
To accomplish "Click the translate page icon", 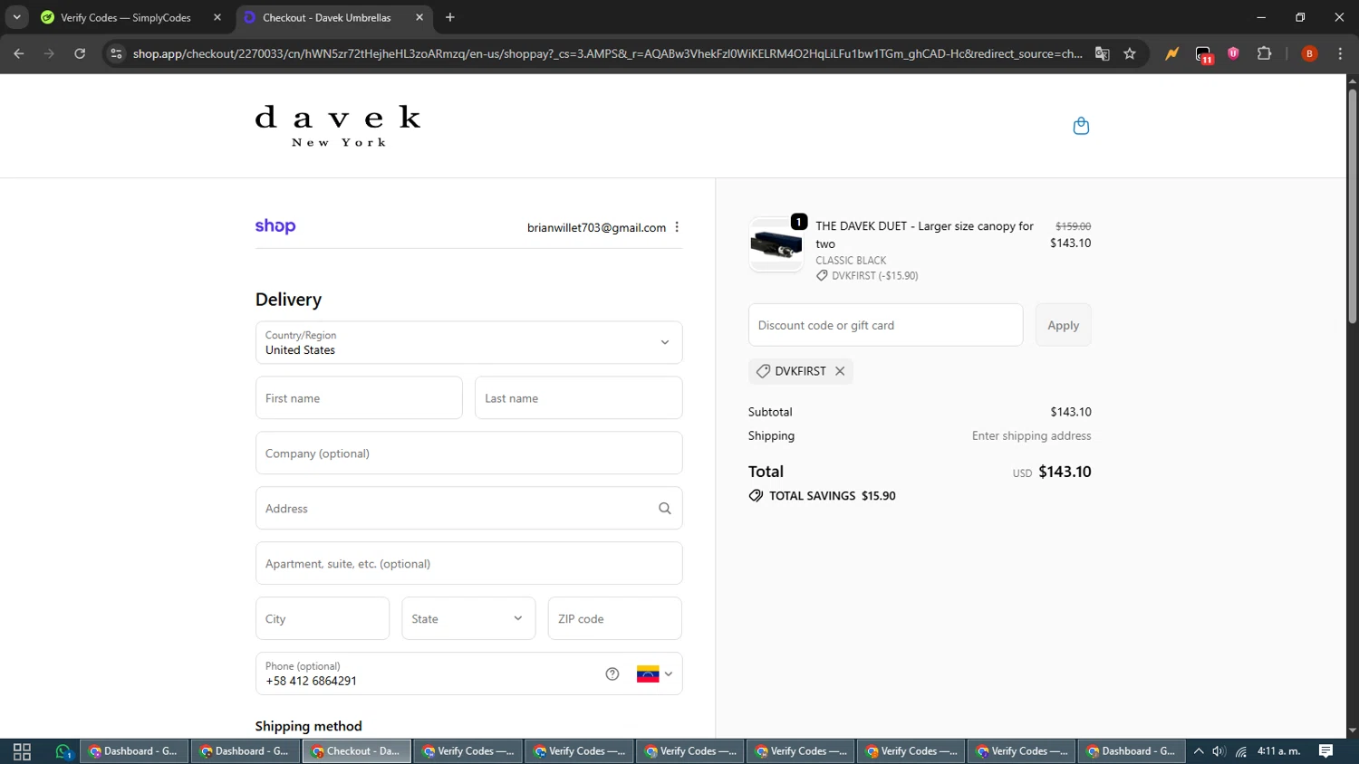I will [x=1103, y=53].
